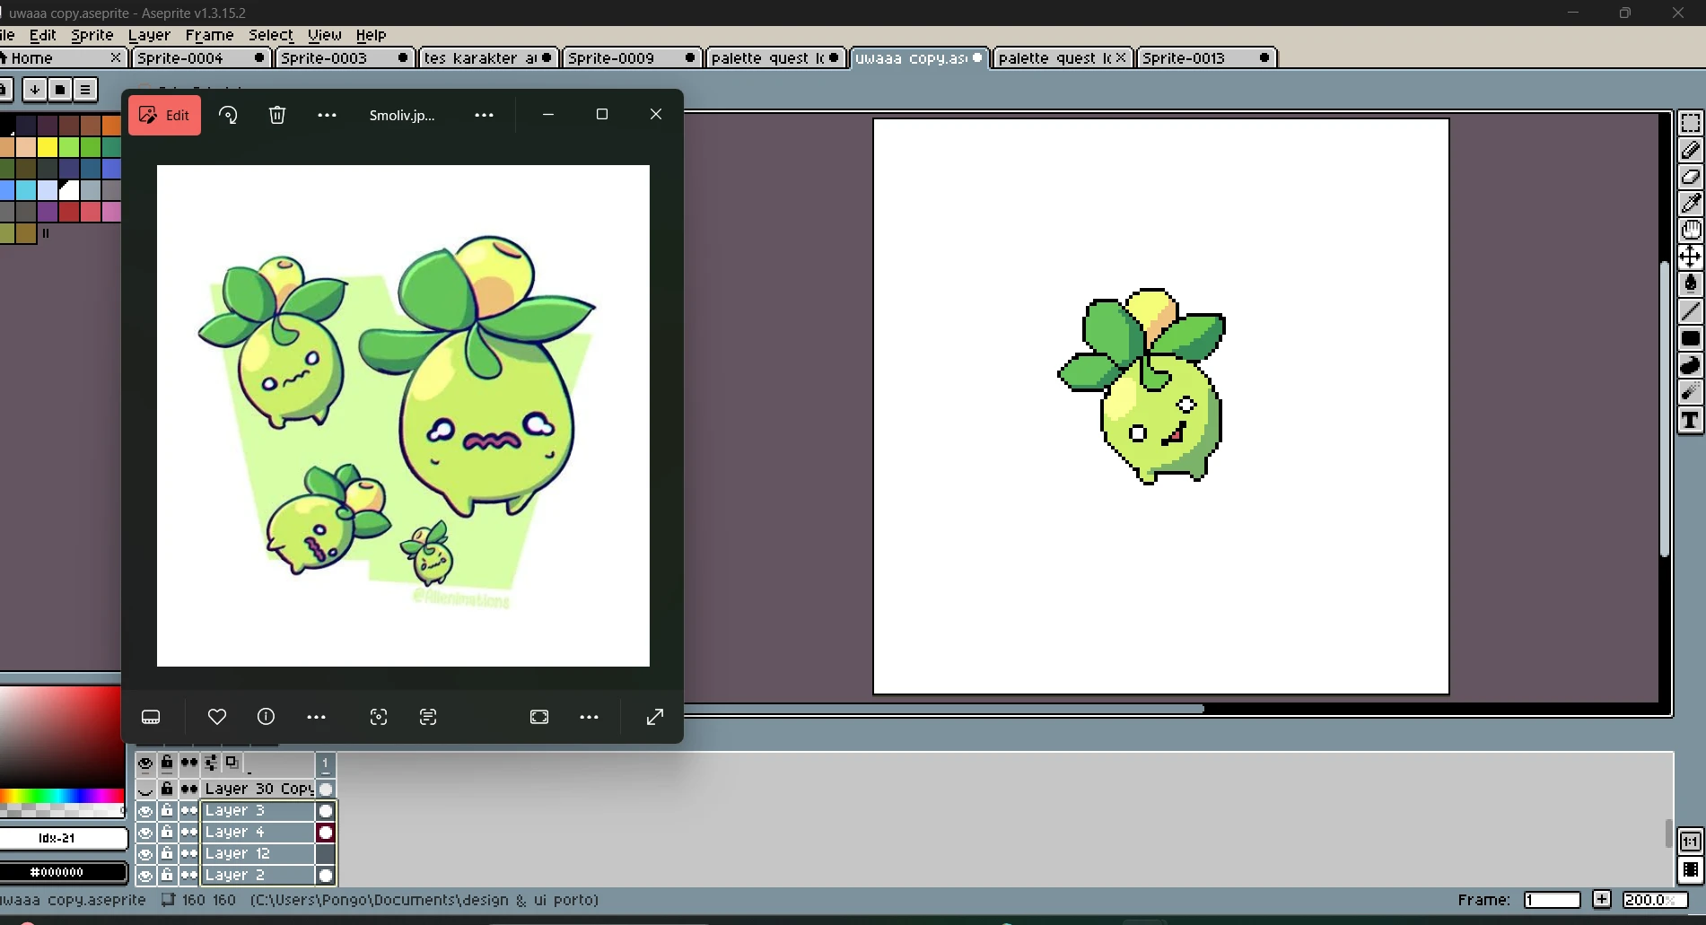
Task: Click the Rotate icon in Photos viewer
Action: pos(228,115)
